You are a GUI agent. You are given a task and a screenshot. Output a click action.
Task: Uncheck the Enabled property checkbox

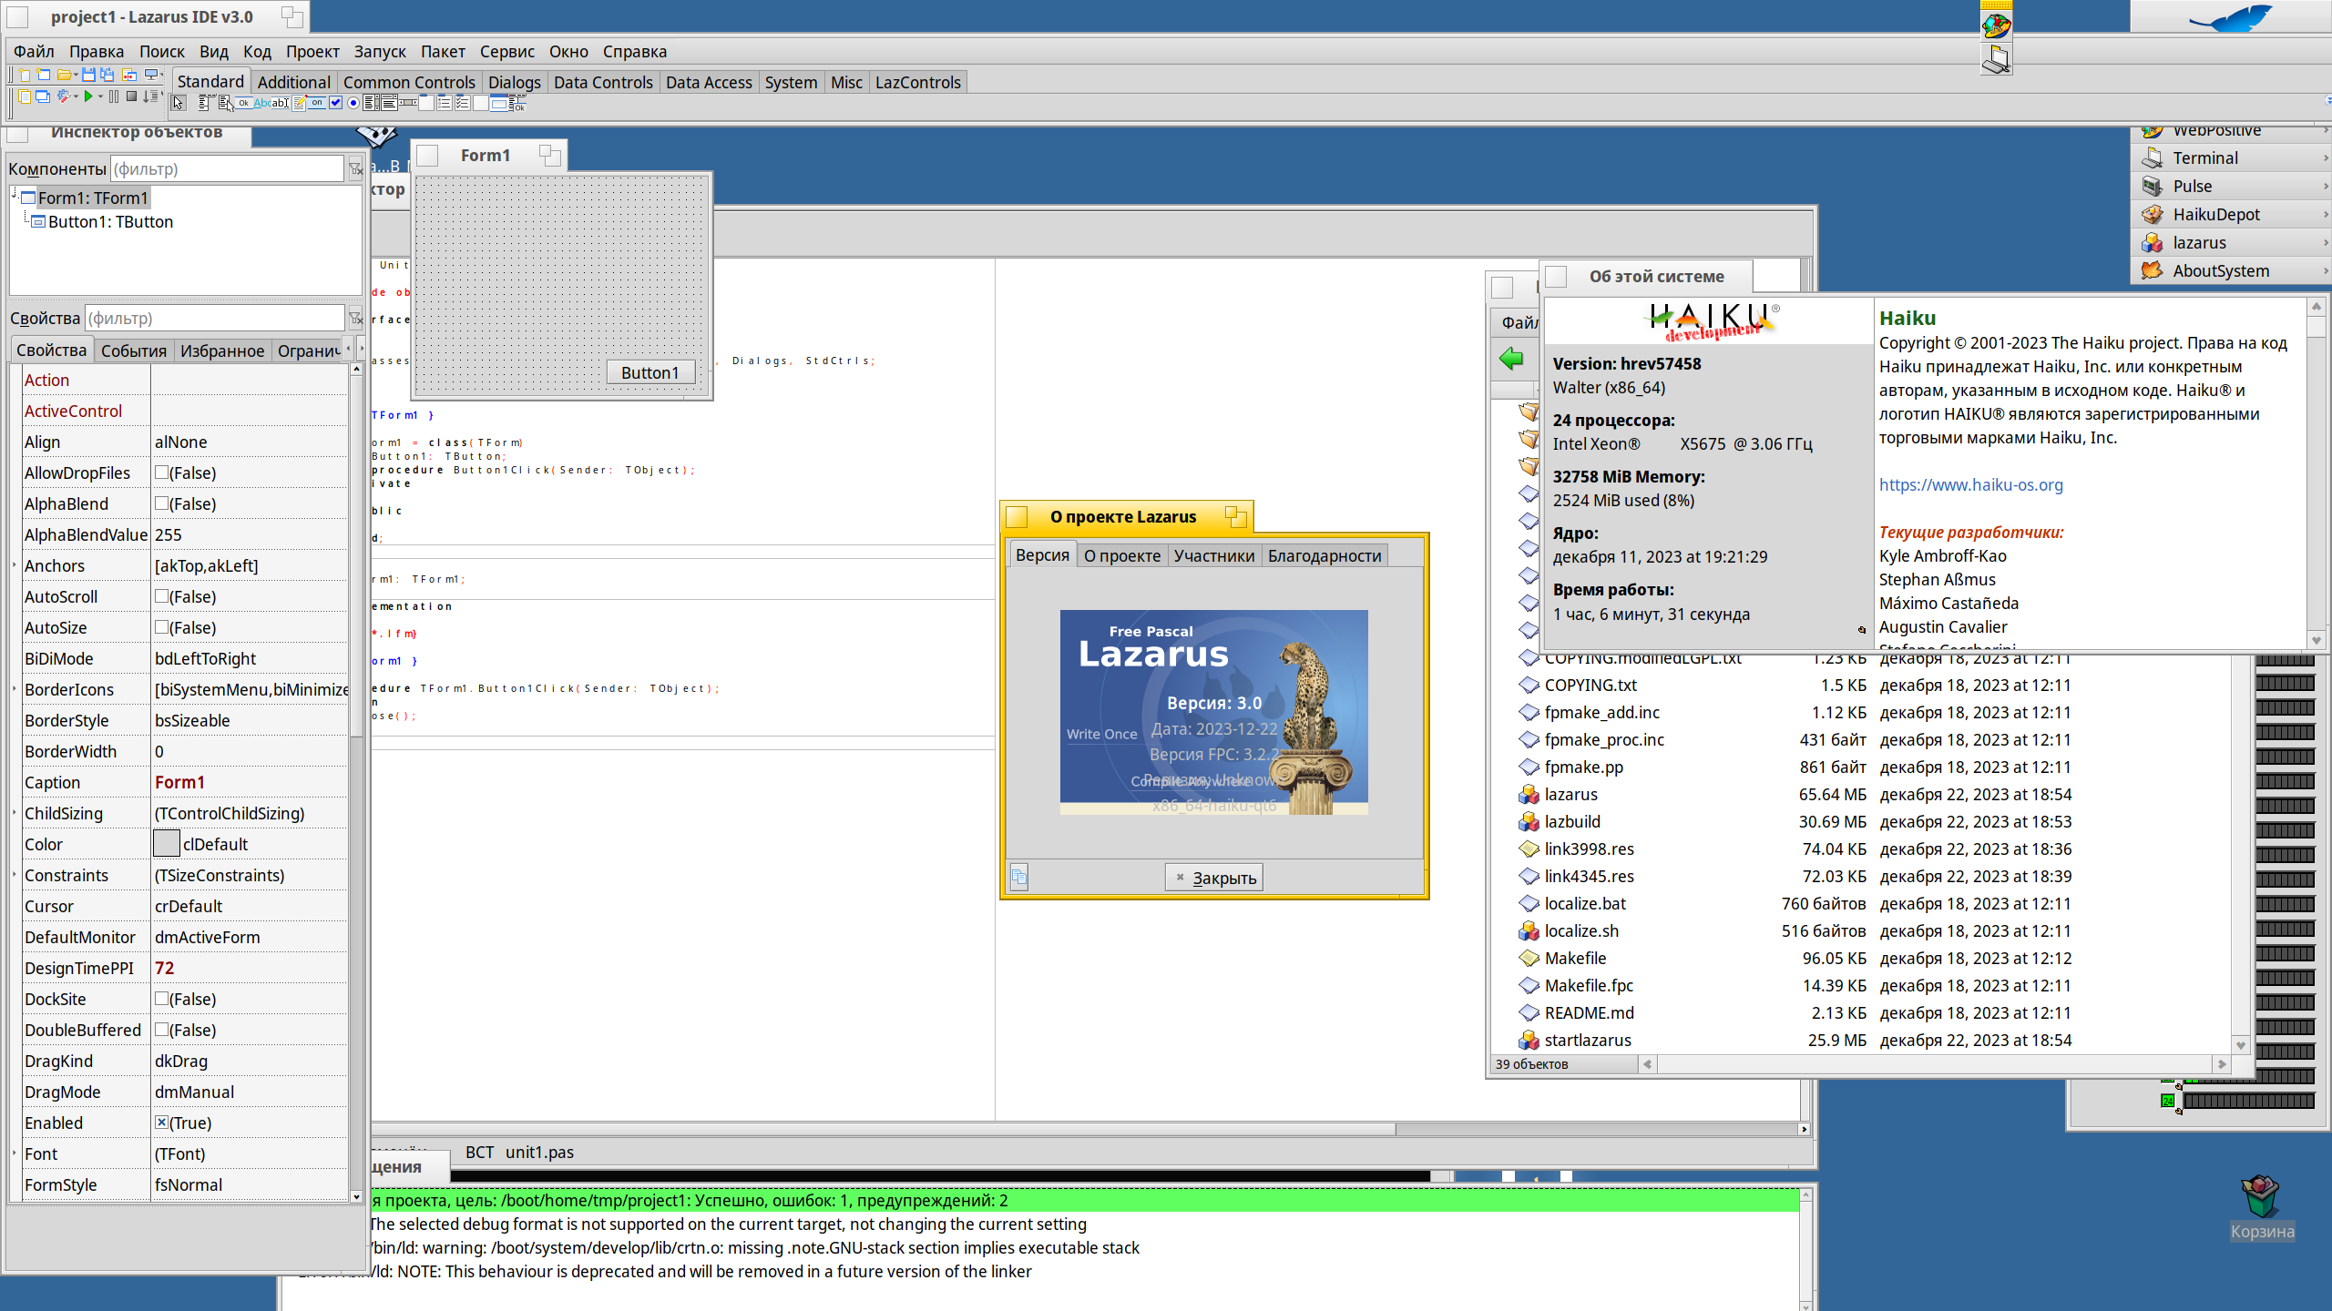(161, 1123)
